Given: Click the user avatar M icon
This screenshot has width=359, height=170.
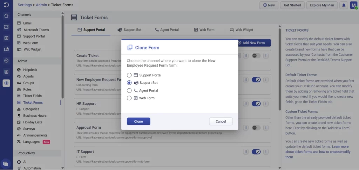Looking at the screenshot, I should (x=353, y=5).
